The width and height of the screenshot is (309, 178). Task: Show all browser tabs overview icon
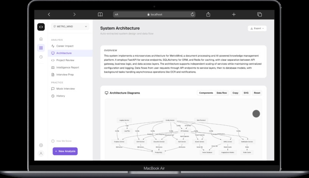point(260,15)
